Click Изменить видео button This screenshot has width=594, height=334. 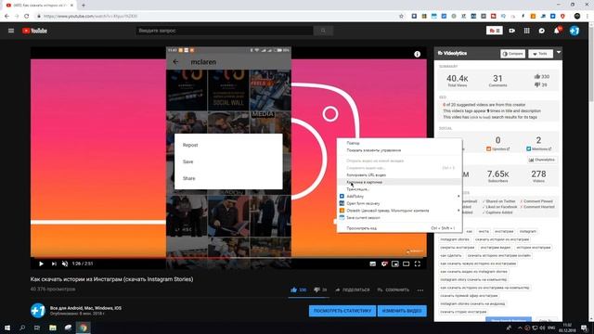[x=402, y=311]
